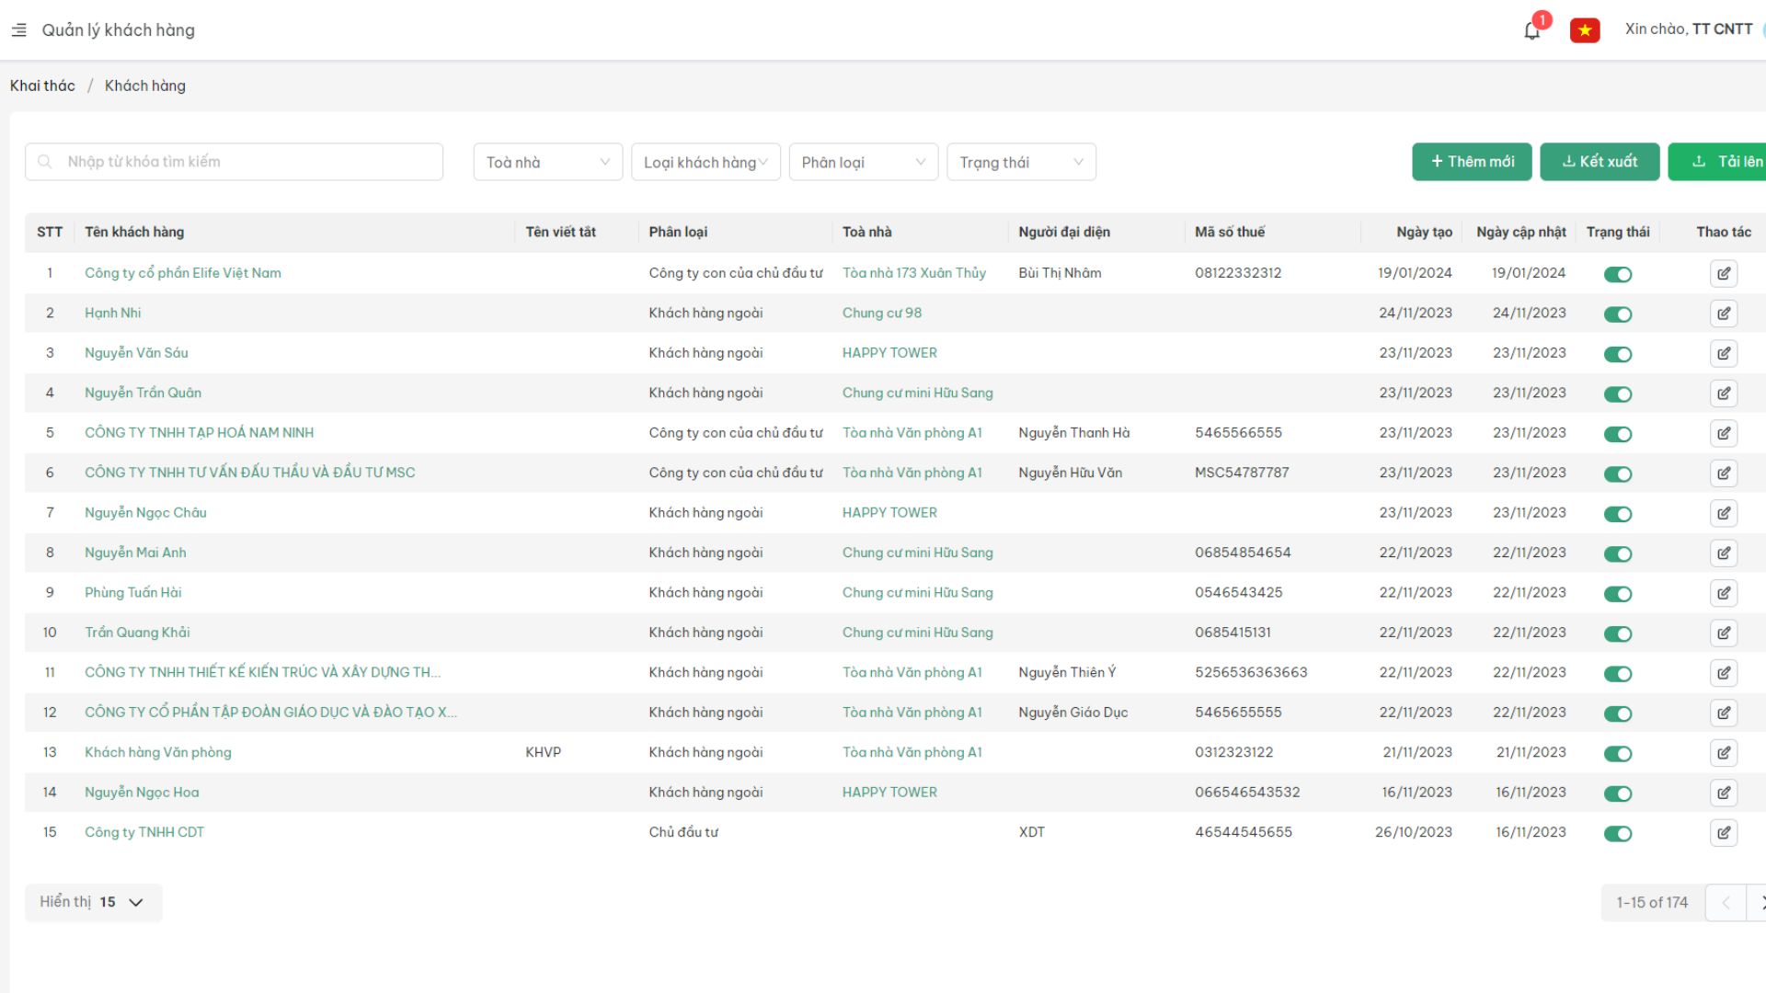
Task: Toggle status for Công ty cổ phần Elife Việt Nam
Action: tap(1618, 274)
